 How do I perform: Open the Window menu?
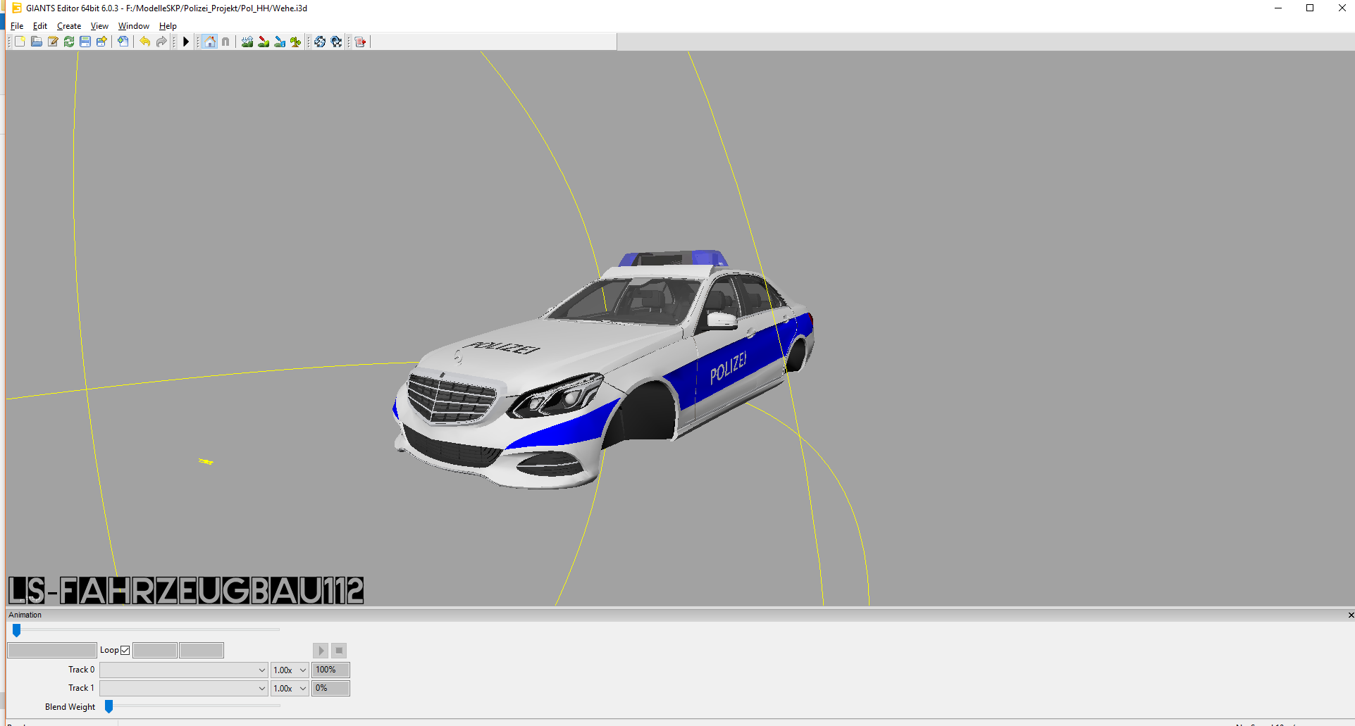click(x=134, y=26)
